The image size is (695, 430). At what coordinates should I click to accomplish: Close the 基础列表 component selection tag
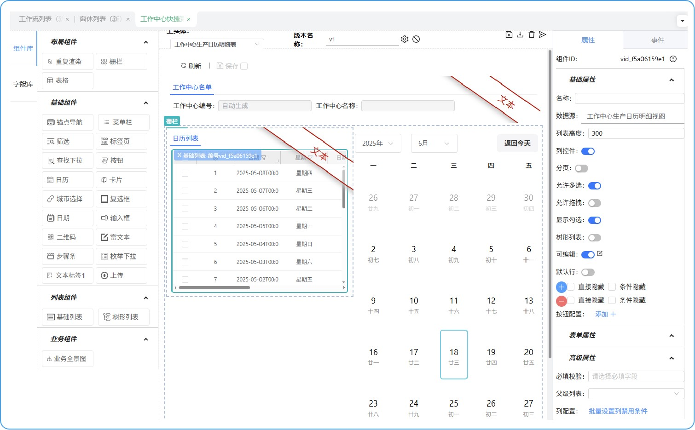point(180,155)
